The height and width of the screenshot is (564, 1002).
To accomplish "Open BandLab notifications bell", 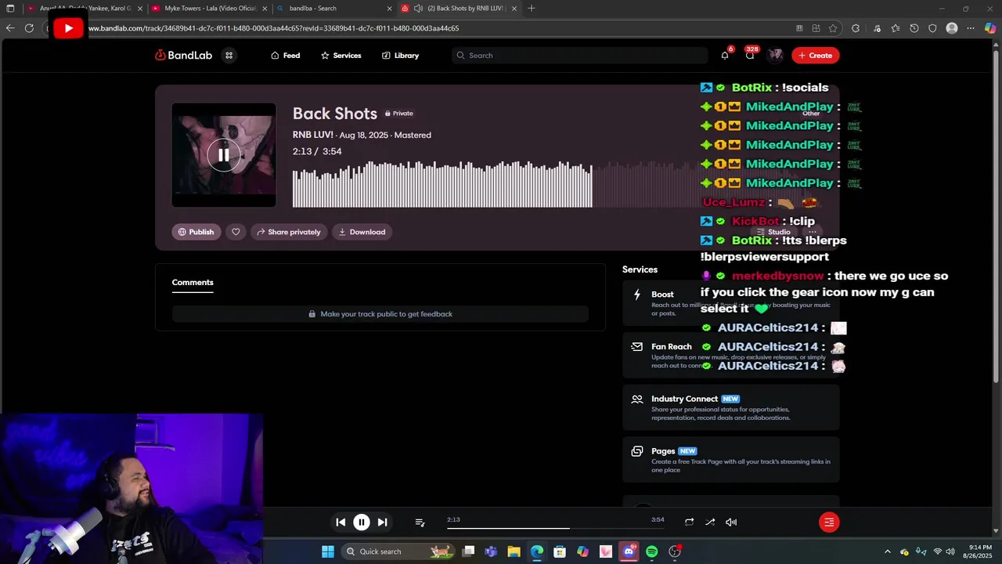I will (x=725, y=56).
